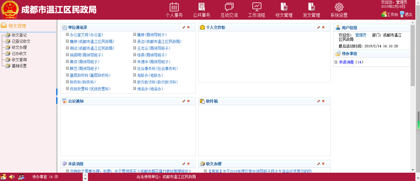Open 工作流程 from the top bar
The height and width of the screenshot is (181, 420).
(x=256, y=10)
